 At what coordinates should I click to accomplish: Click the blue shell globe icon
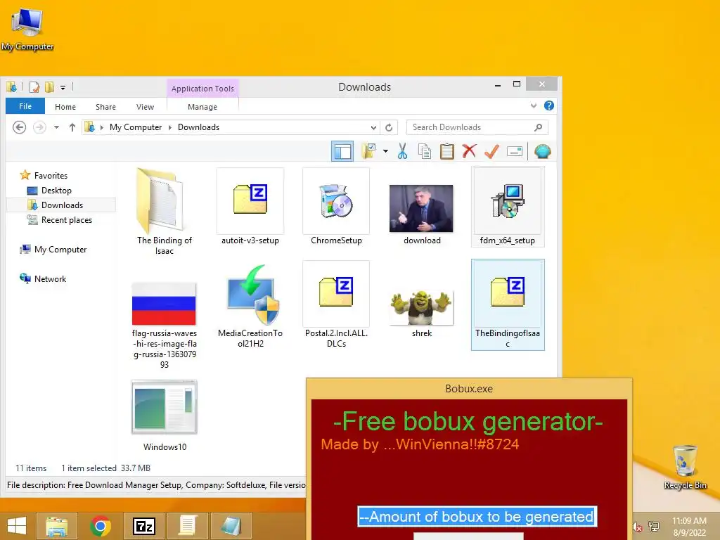[x=542, y=151]
